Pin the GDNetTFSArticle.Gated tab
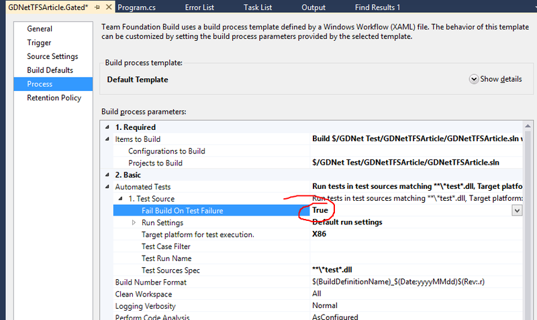The height and width of the screenshot is (320, 537). coord(97,7)
